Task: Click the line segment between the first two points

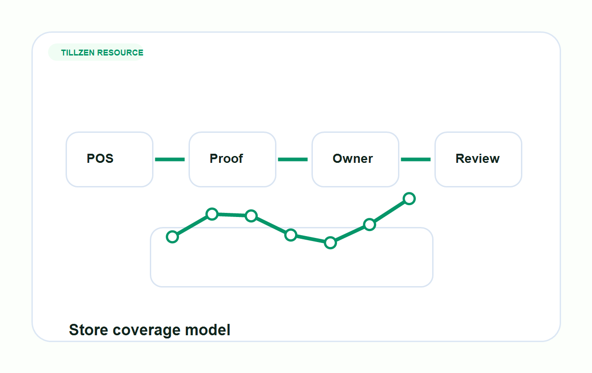Action: tap(192, 225)
